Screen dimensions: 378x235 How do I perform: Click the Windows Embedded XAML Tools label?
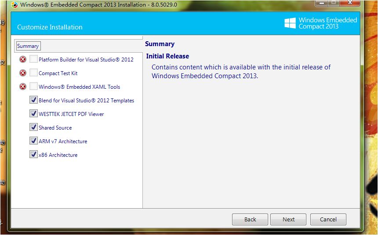(79, 87)
